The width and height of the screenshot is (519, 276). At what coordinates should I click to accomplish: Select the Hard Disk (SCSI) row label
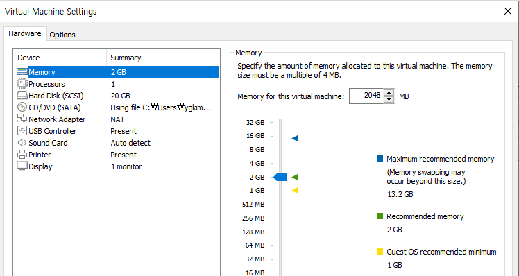point(56,96)
